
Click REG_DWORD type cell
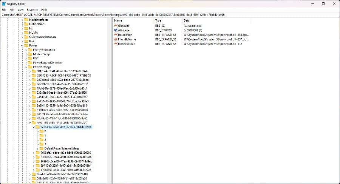pos(163,30)
